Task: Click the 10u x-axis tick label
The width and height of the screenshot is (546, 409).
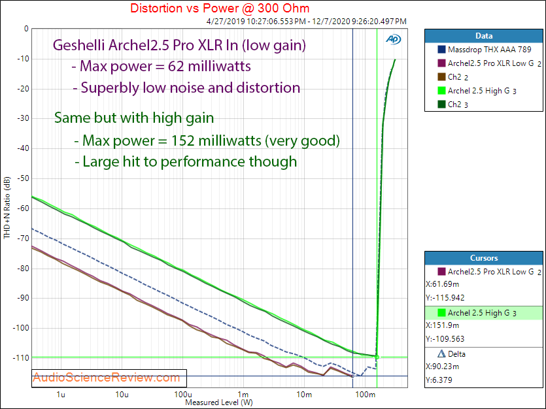Action: click(122, 395)
